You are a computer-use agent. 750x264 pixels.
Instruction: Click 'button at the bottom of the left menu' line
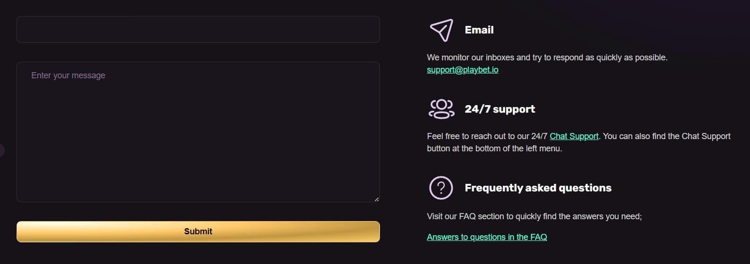494,148
